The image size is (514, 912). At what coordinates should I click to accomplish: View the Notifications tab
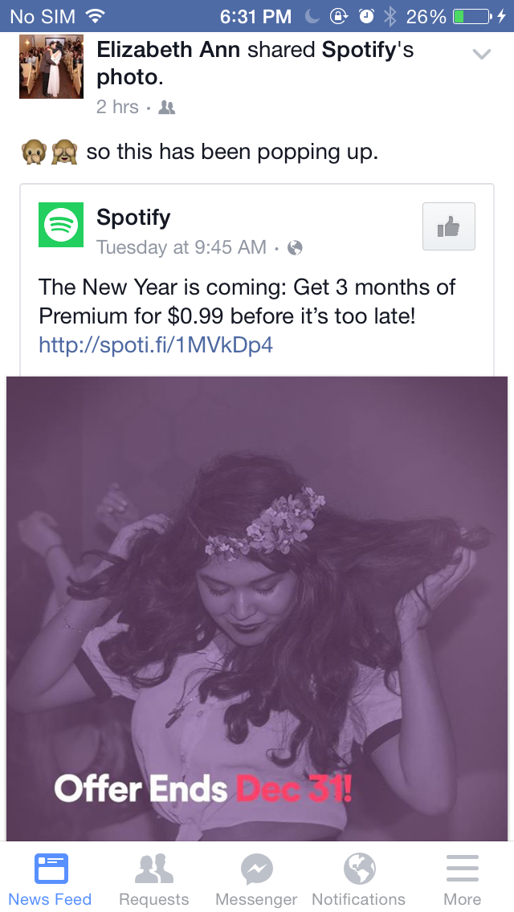pos(359,879)
